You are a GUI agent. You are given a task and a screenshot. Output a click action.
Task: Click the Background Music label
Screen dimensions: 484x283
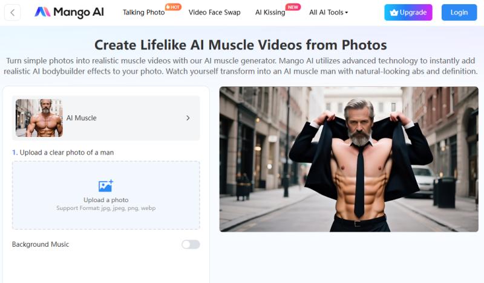41,244
